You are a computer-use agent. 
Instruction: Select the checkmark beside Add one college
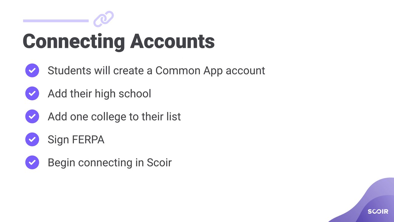(32, 117)
